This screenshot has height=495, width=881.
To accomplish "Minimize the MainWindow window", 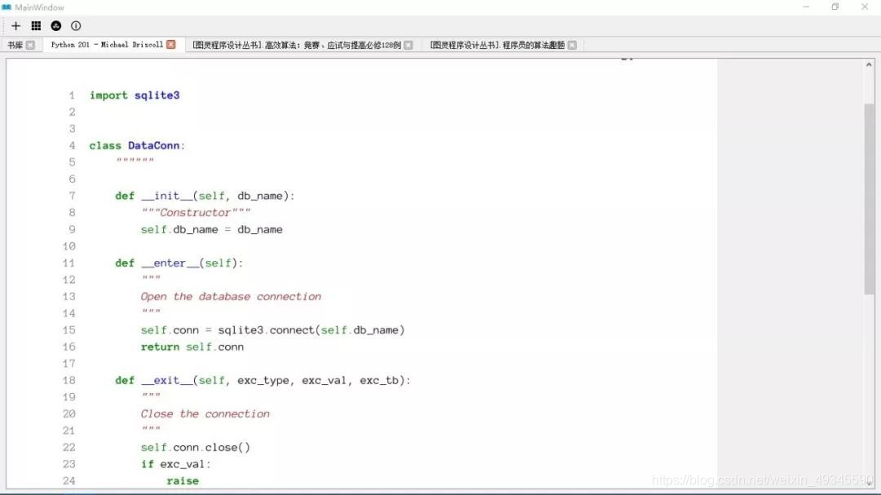I will (x=806, y=7).
